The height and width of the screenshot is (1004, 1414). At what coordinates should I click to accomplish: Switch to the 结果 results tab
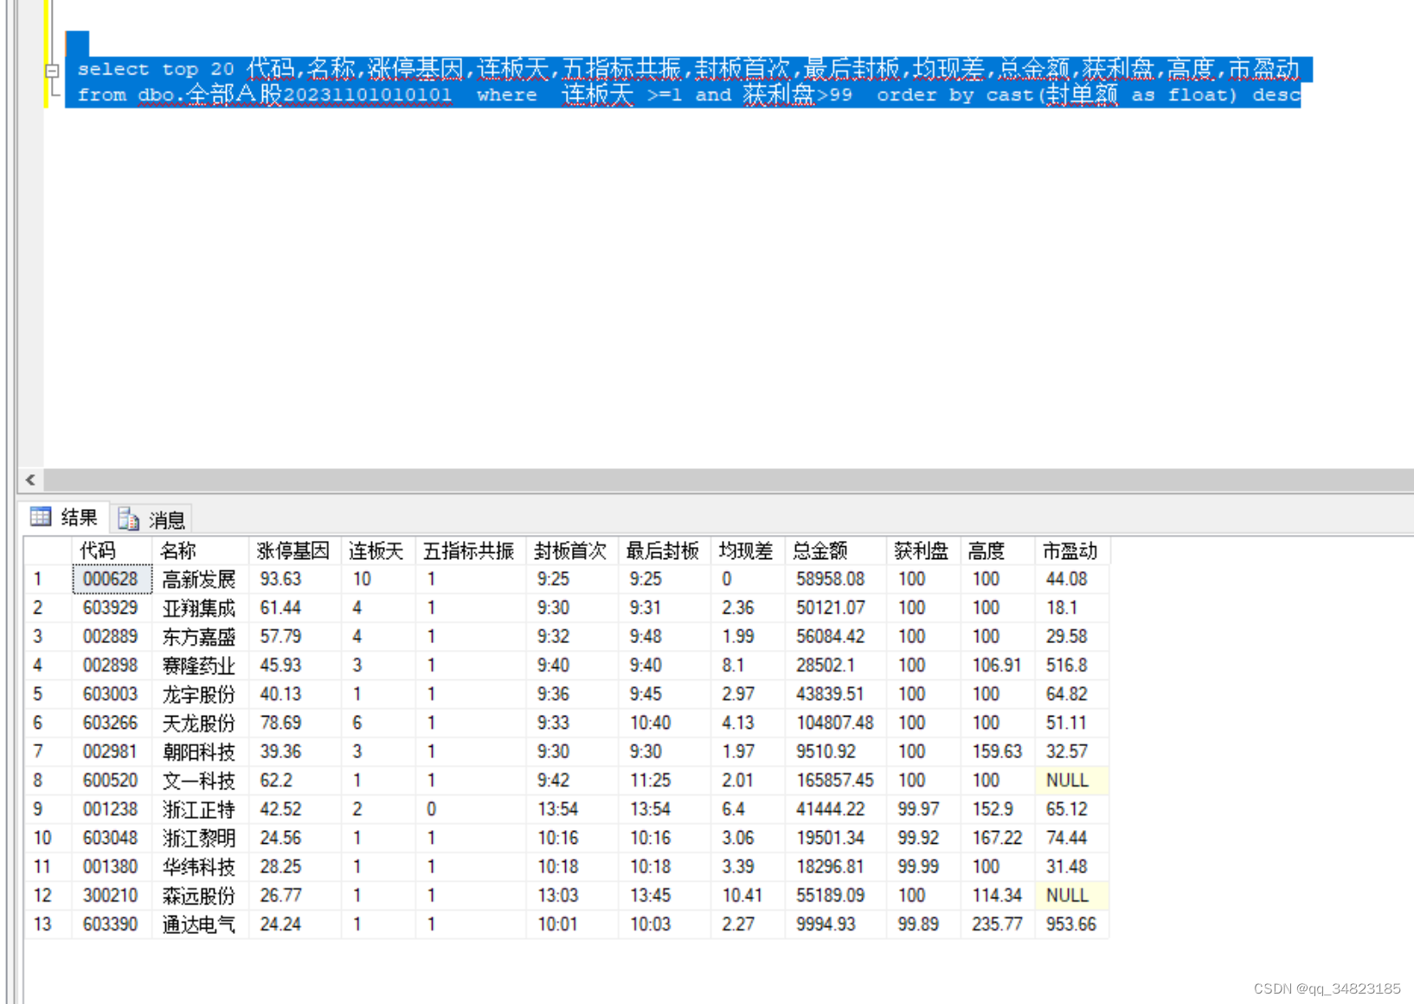tap(65, 518)
